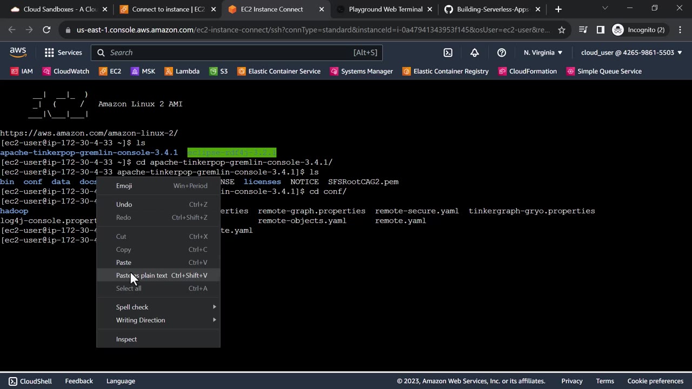This screenshot has height=389, width=692.
Task: Switch to the Playground Web Terminal tab
Action: point(384,9)
